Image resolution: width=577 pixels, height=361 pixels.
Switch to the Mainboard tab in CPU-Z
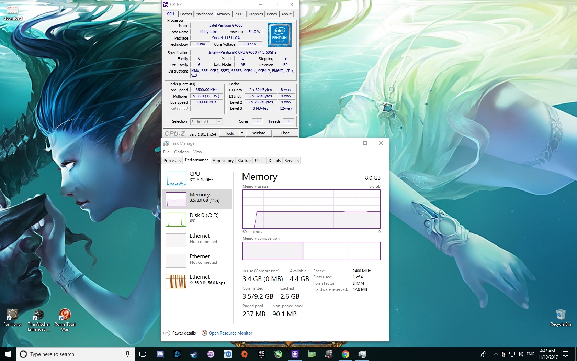tap(204, 14)
